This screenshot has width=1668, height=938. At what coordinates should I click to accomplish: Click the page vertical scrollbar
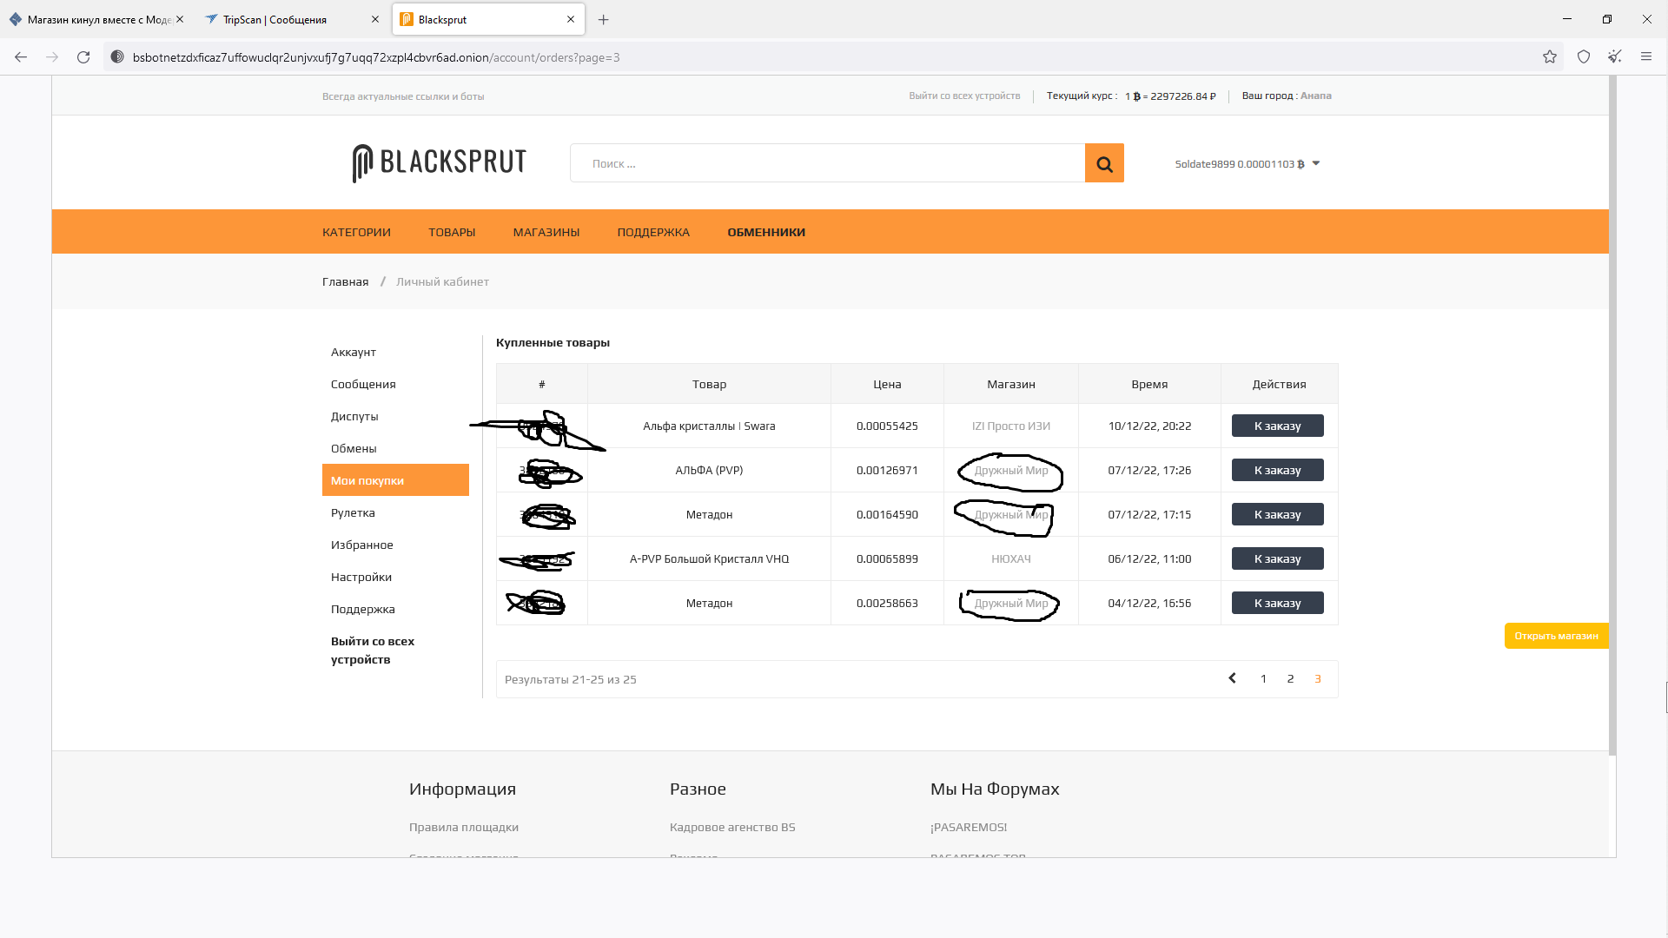[1612, 415]
